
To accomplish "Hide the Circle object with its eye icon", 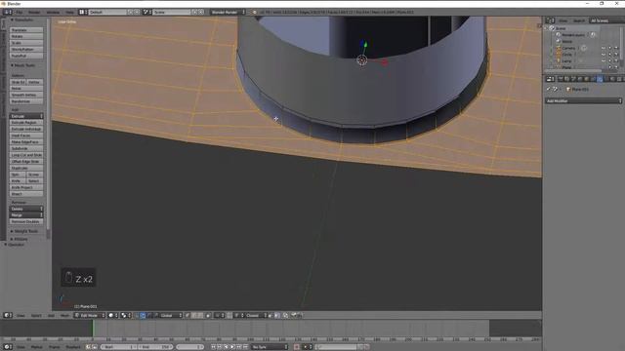I will (604, 55).
